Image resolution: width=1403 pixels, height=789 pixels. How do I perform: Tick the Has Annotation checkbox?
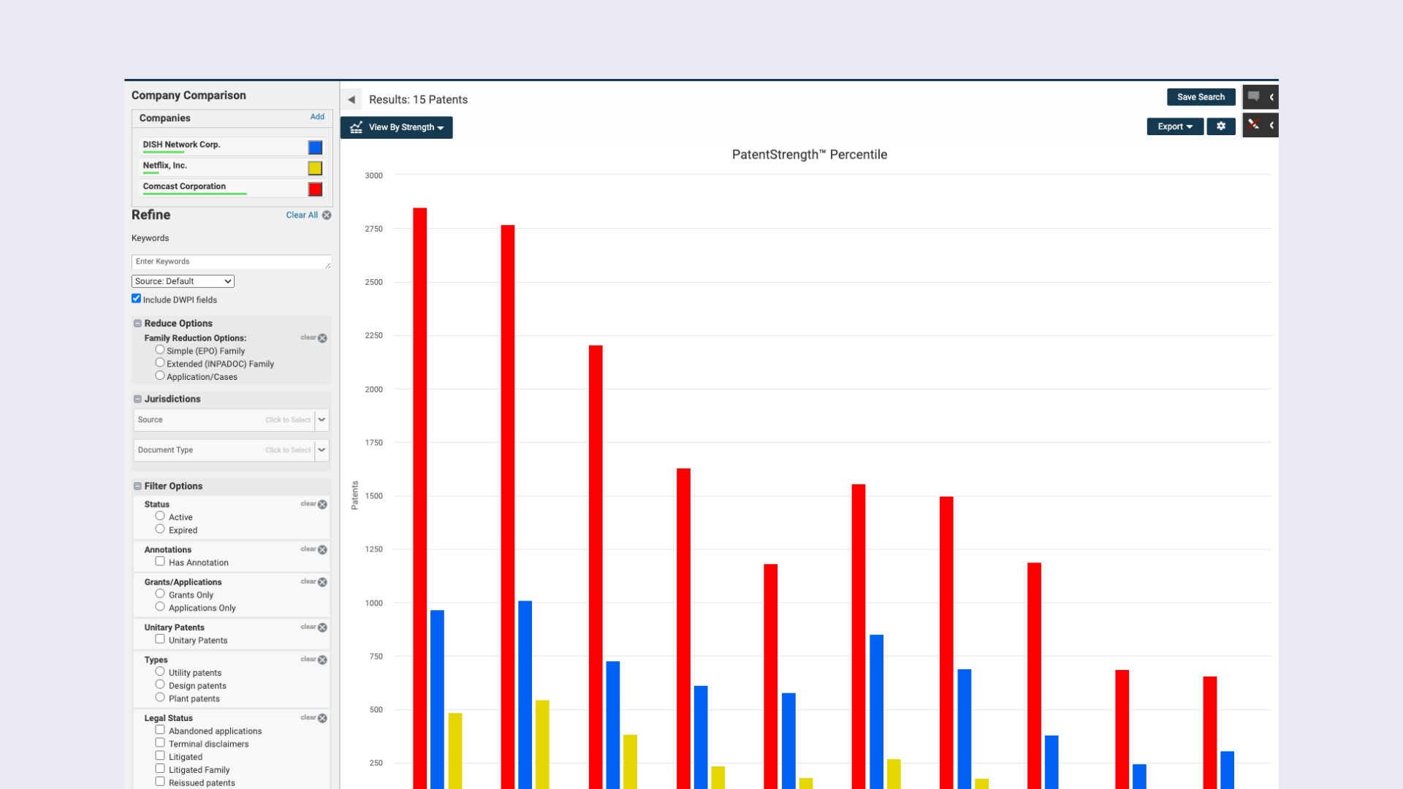pyautogui.click(x=159, y=561)
